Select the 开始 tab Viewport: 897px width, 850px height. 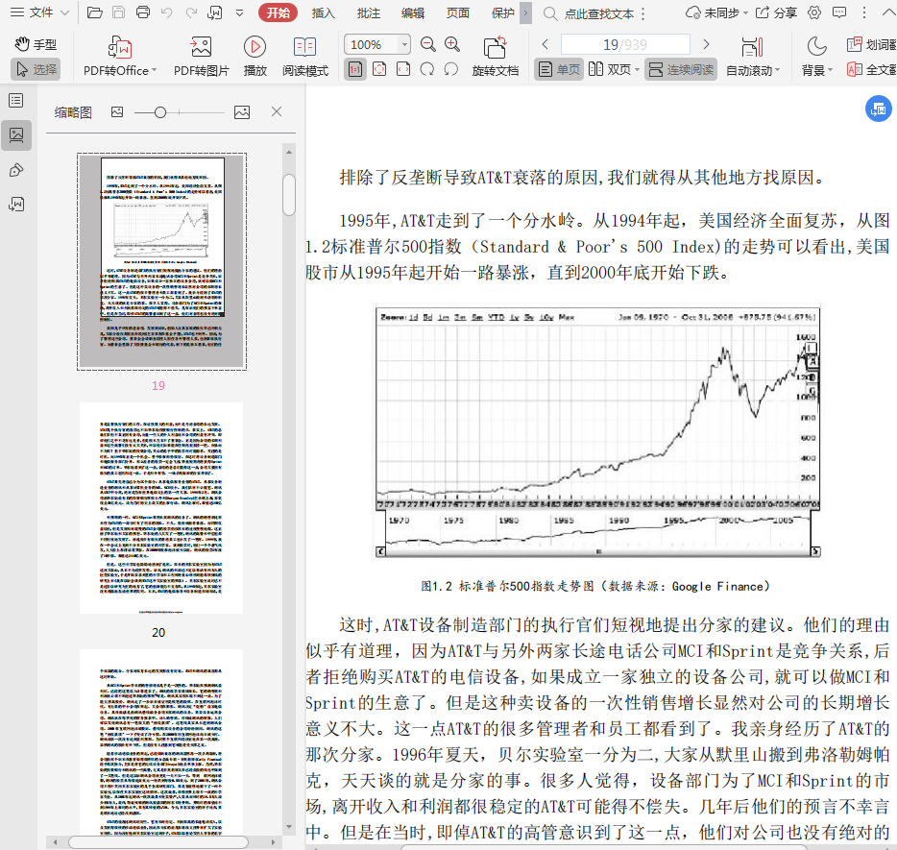(x=278, y=12)
